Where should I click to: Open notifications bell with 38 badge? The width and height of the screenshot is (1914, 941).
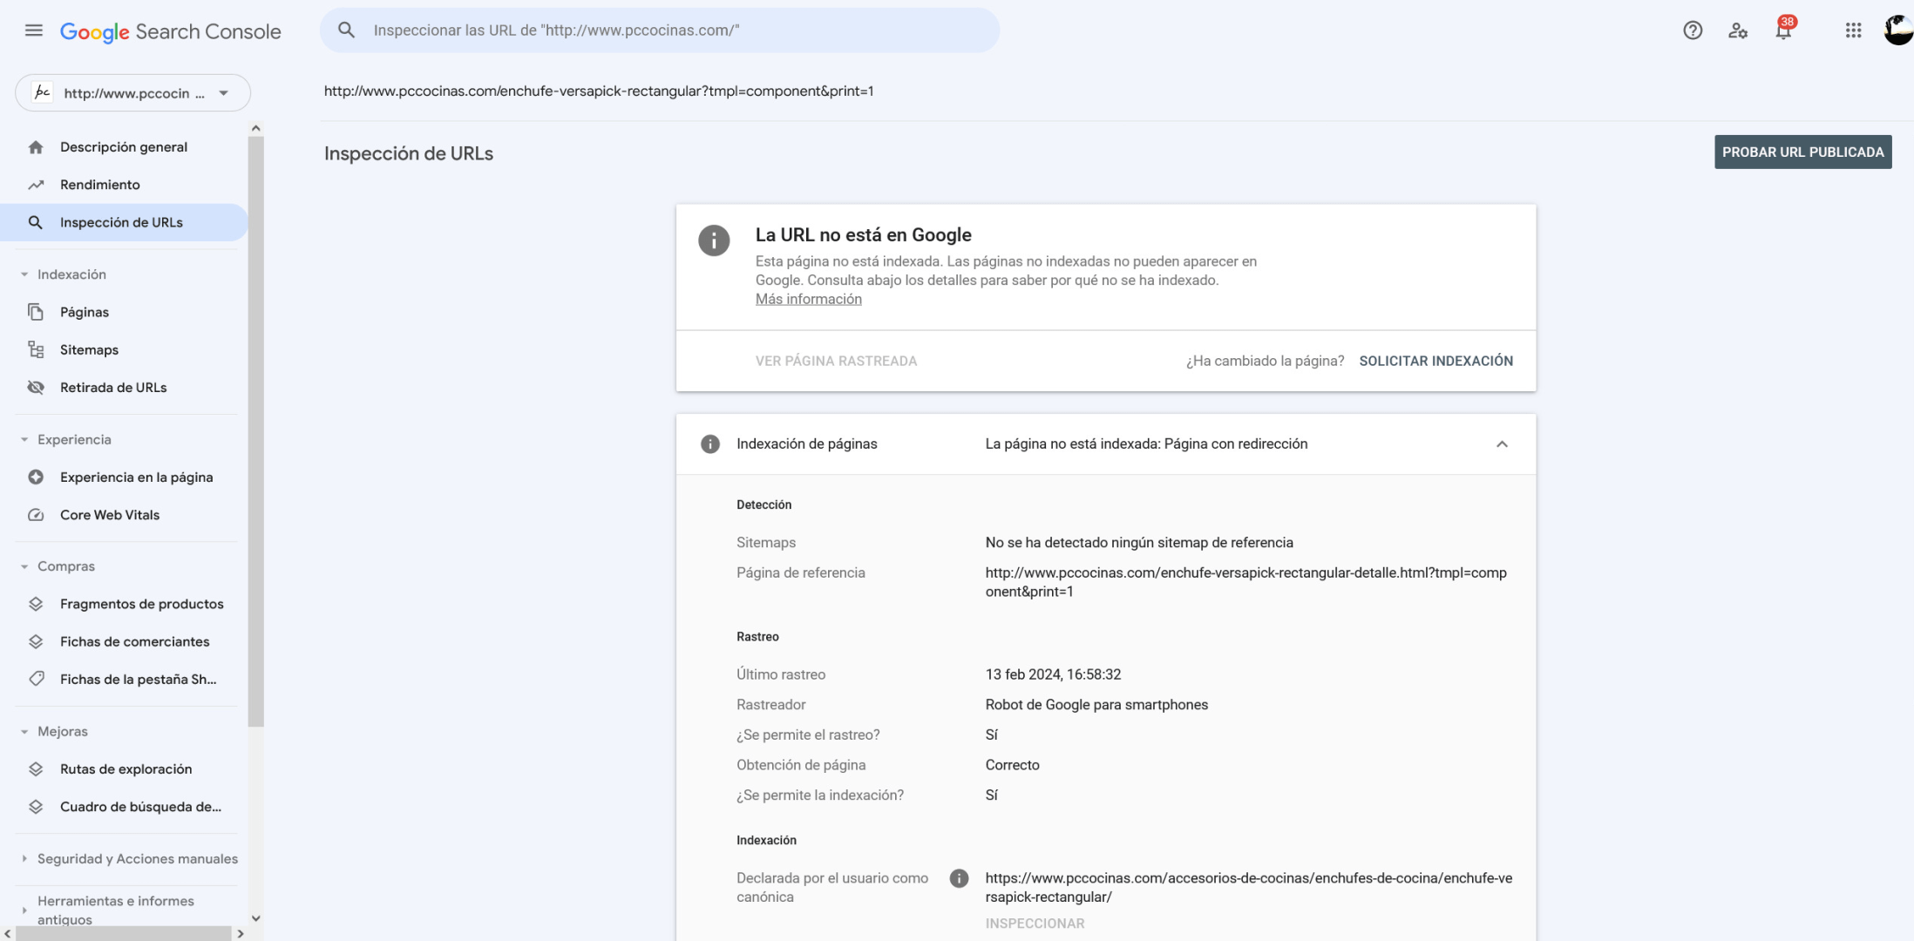coord(1784,29)
